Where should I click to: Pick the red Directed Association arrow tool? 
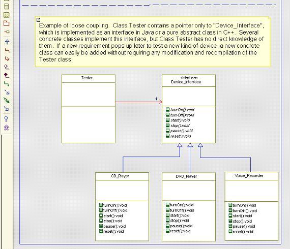click(7, 59)
